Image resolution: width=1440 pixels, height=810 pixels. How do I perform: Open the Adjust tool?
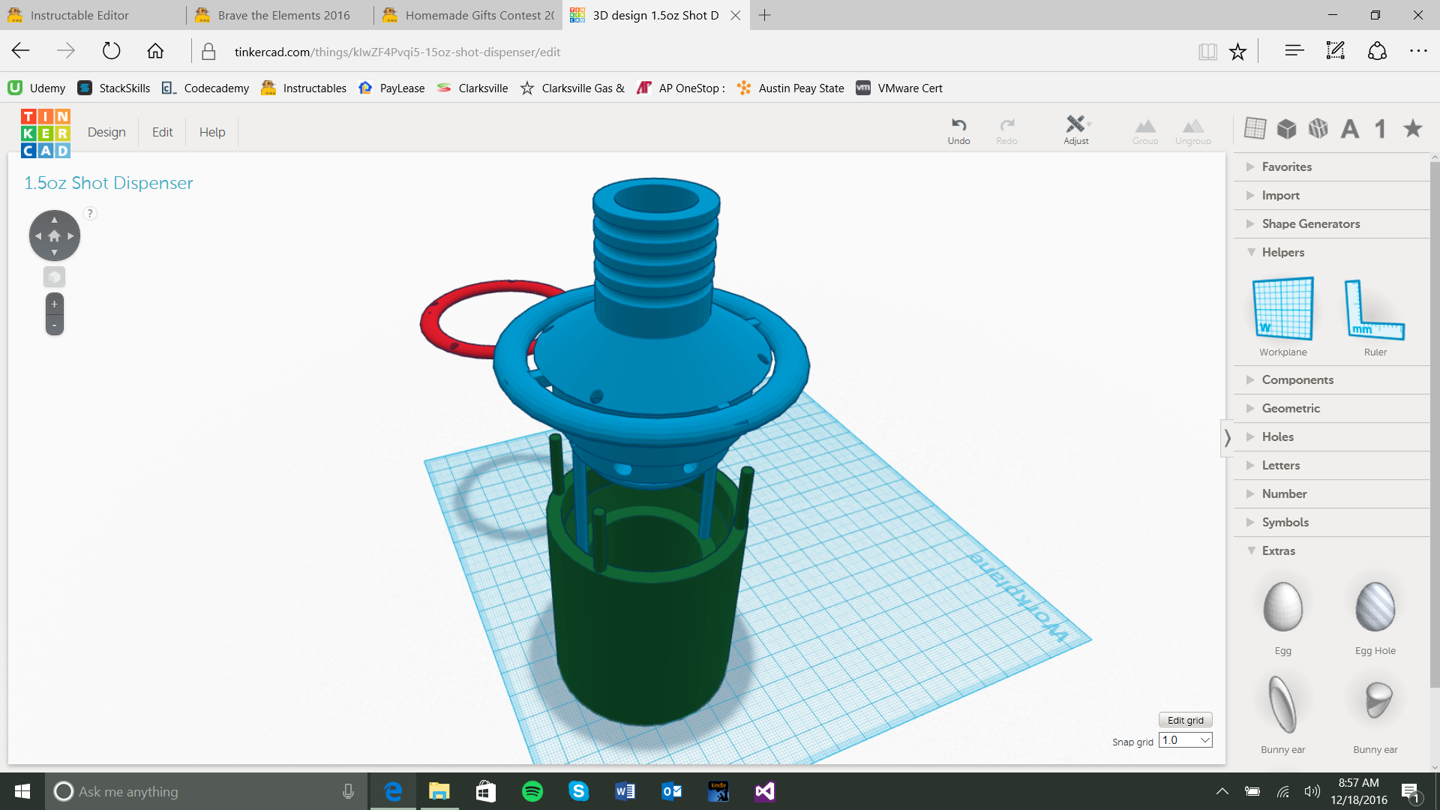tap(1076, 130)
